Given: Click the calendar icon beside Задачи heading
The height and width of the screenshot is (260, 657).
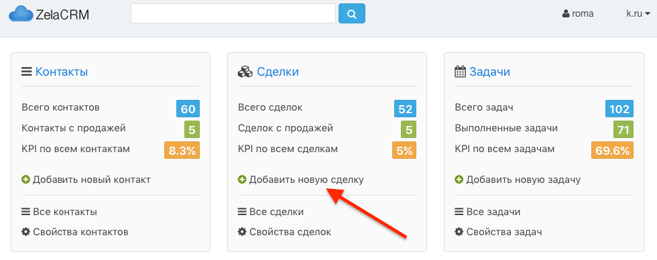Looking at the screenshot, I should click(461, 72).
